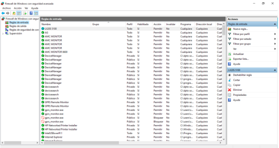Select Reglas de entrada in the tree
This screenshot has height=148, width=279.
19,23
